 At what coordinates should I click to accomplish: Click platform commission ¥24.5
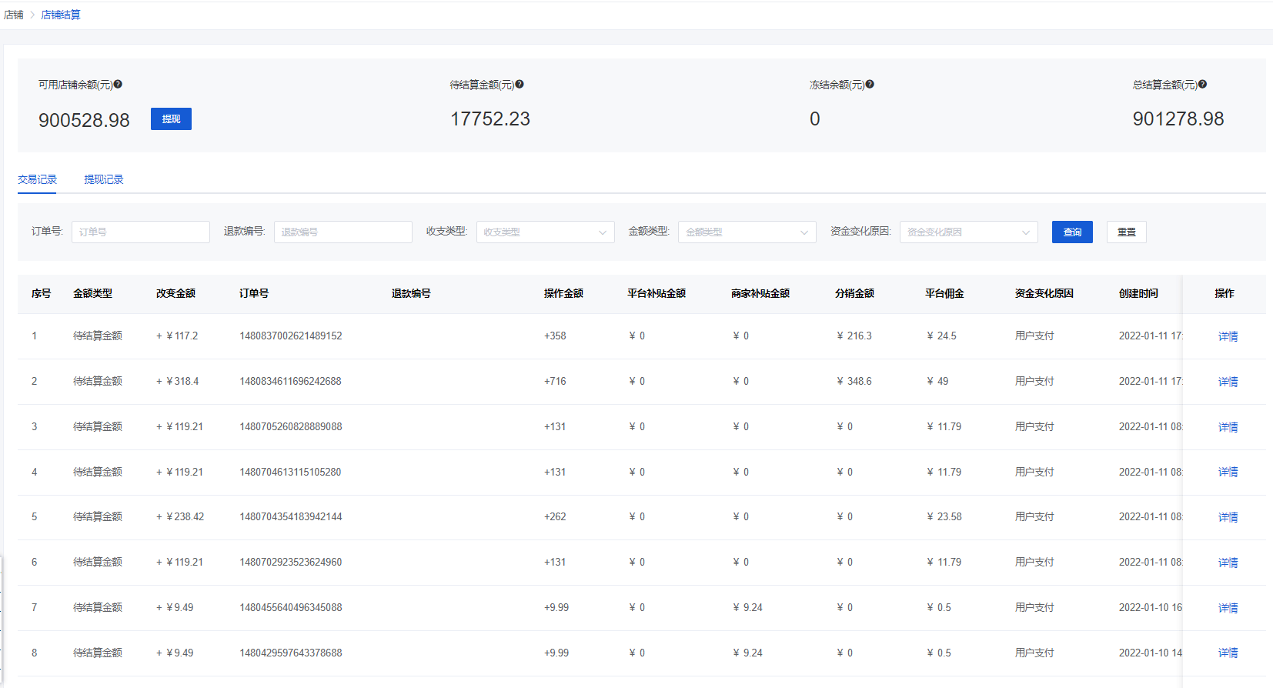(941, 336)
